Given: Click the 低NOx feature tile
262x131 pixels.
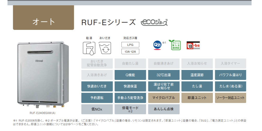Looking at the screenshot, I should [x=97, y=109].
